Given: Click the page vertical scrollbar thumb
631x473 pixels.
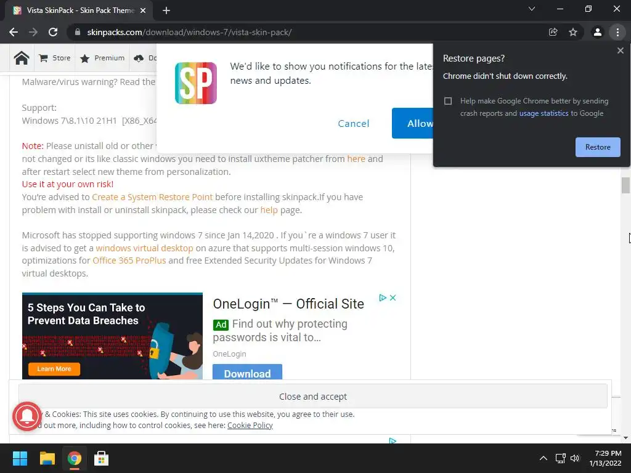Looking at the screenshot, I should [625, 185].
